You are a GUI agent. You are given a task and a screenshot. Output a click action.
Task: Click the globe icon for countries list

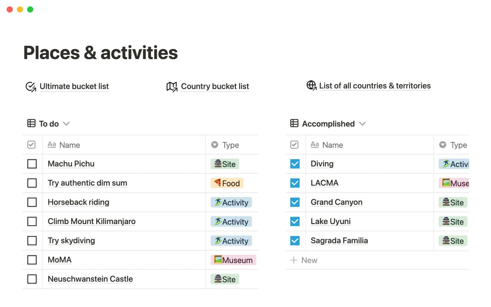(311, 85)
